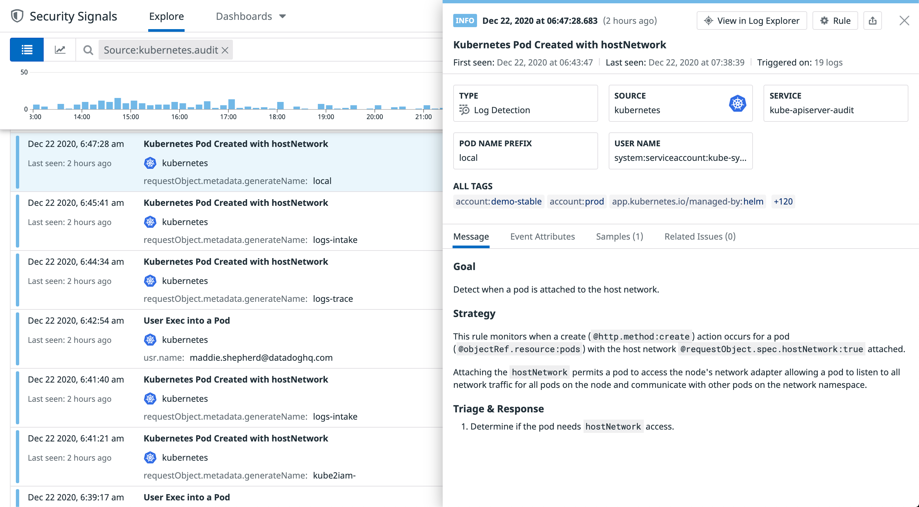Switch to Samples (1) tab
Screen dimensions: 919x507
point(619,237)
